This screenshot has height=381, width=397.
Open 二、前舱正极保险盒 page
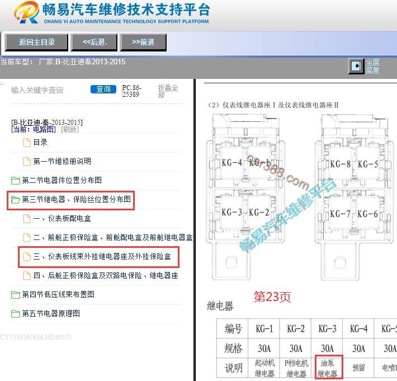pyautogui.click(x=113, y=237)
